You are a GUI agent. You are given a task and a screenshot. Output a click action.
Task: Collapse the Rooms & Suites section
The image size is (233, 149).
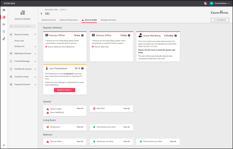35,34
